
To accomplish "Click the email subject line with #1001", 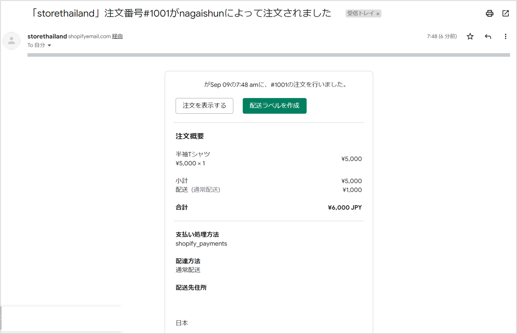I will [x=181, y=13].
